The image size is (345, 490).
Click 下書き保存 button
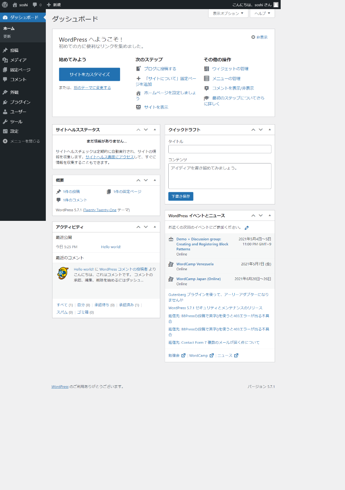point(181,196)
